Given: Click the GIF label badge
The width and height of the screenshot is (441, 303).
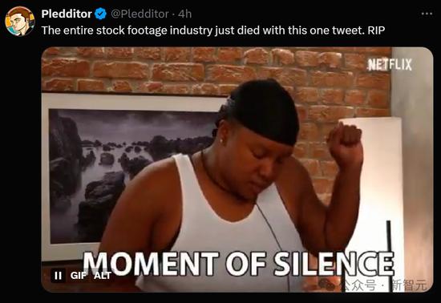Looking at the screenshot, I should pos(79,276).
